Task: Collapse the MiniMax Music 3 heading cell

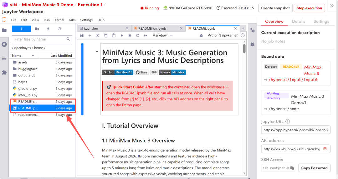Action: tap(97, 51)
